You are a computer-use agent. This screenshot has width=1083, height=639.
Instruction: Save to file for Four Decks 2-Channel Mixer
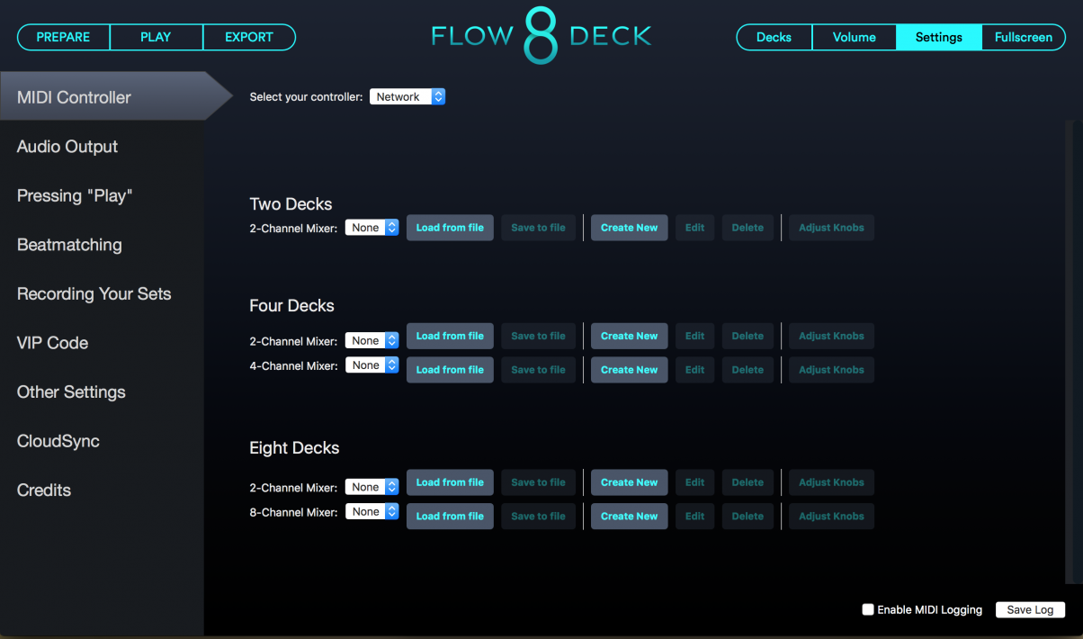[x=538, y=336]
